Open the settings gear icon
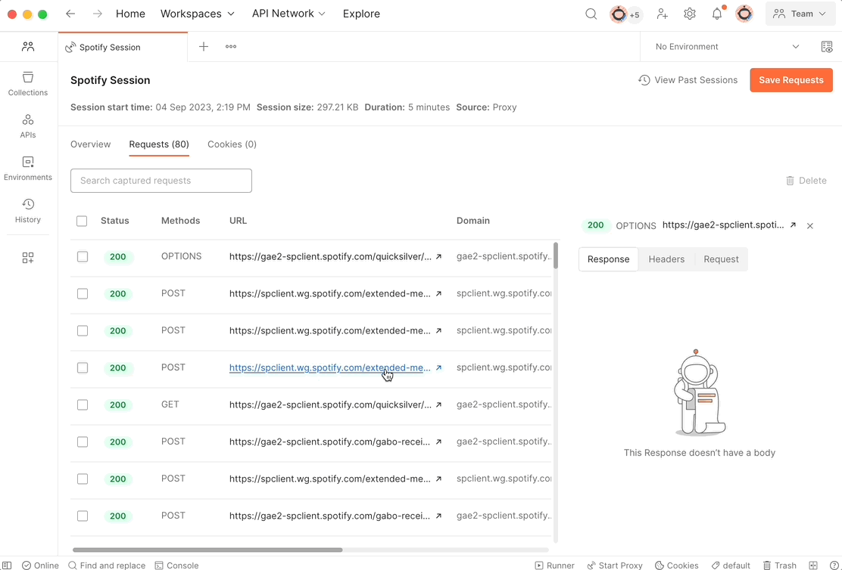The height and width of the screenshot is (570, 842). pos(690,14)
